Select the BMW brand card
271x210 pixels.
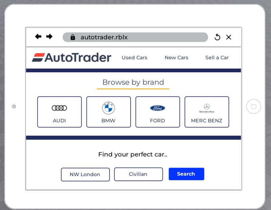109,112
